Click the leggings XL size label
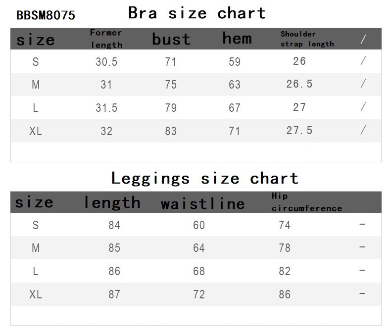 click(x=36, y=294)
